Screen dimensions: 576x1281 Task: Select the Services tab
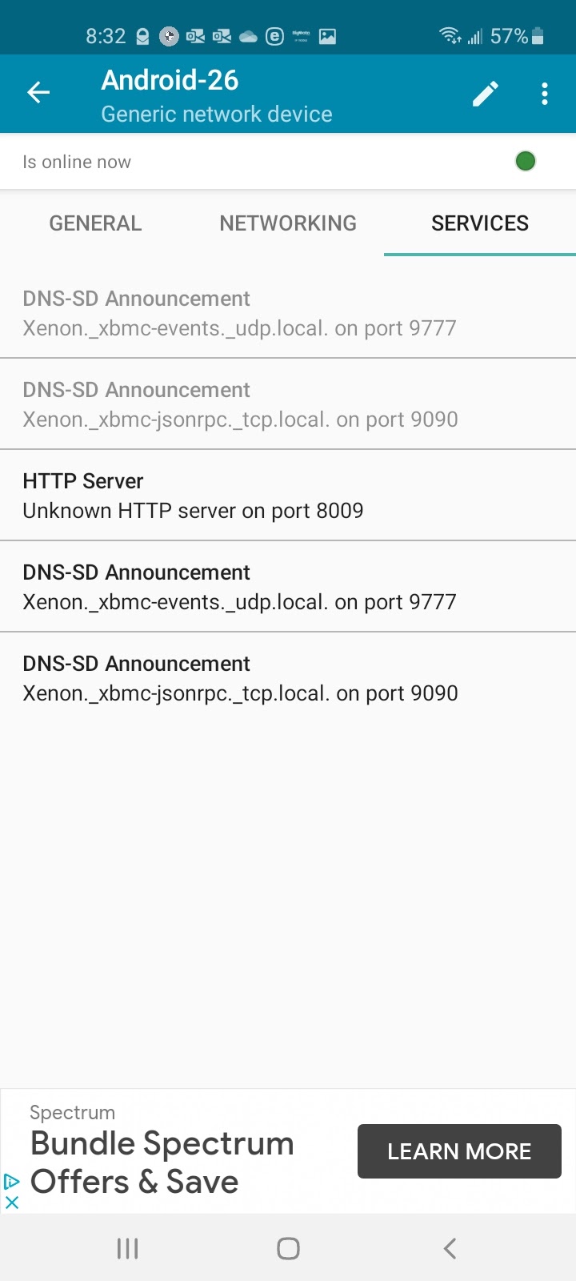click(x=479, y=223)
